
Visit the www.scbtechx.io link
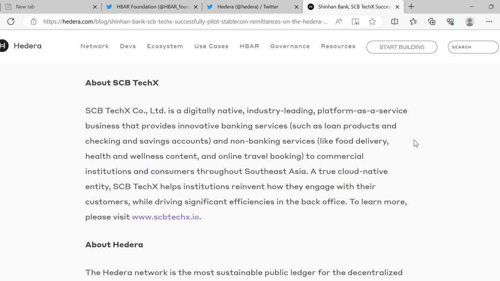pos(166,217)
